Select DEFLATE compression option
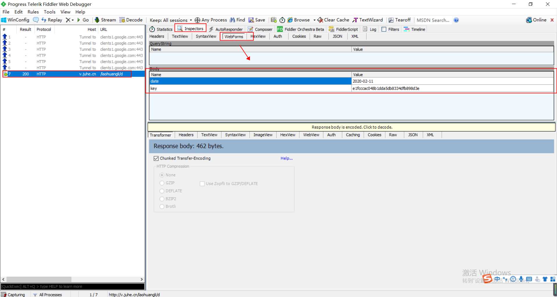Viewport: 557px width, 297px height. [162, 191]
